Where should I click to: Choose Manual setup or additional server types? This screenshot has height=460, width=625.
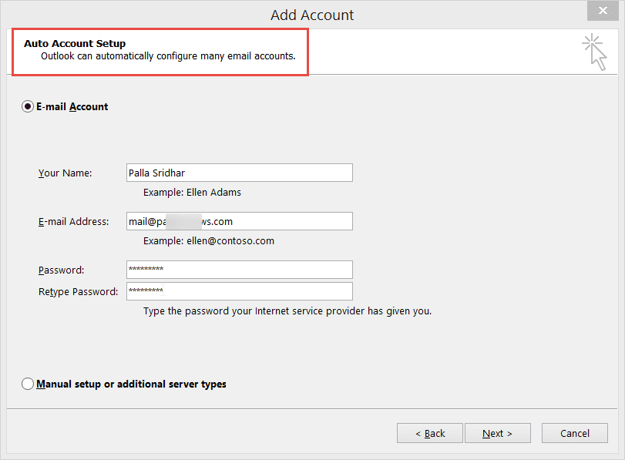click(29, 384)
